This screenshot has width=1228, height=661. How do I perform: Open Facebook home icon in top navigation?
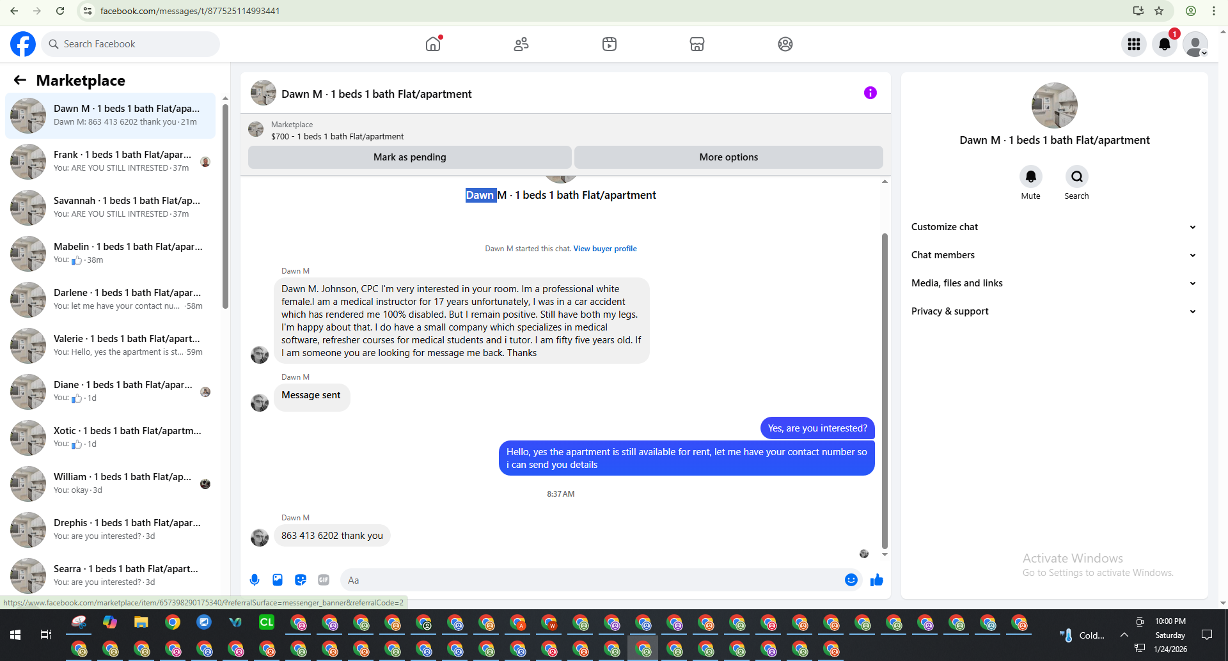click(433, 44)
